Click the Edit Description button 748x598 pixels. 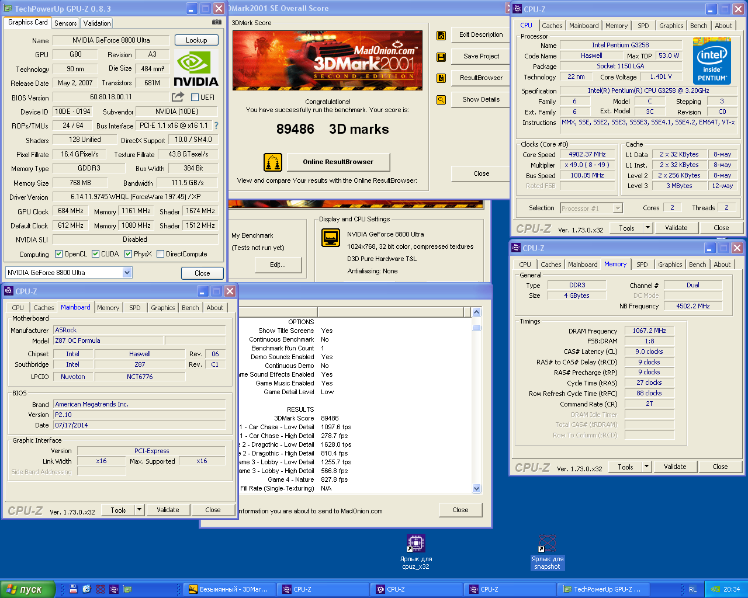(x=480, y=34)
